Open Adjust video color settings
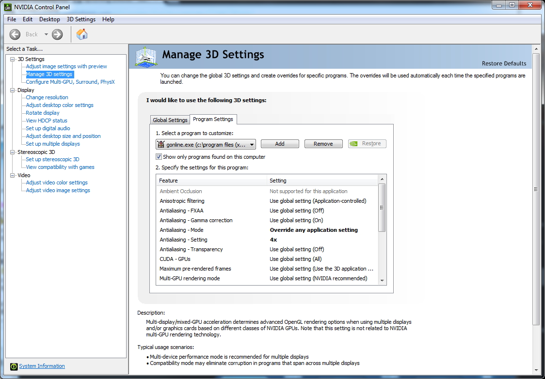 [57, 182]
